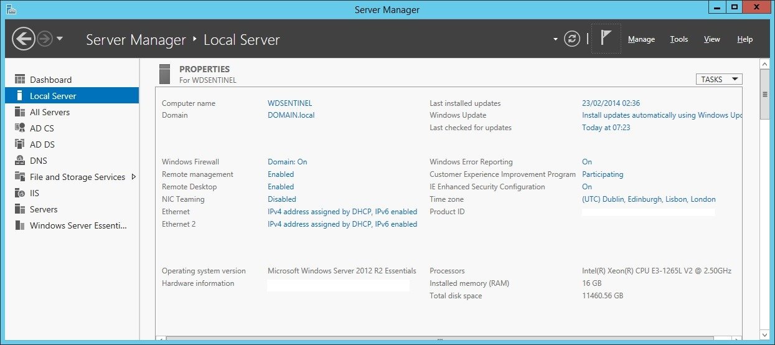The height and width of the screenshot is (345, 775).
Task: Click the Product ID label
Action: pos(447,212)
